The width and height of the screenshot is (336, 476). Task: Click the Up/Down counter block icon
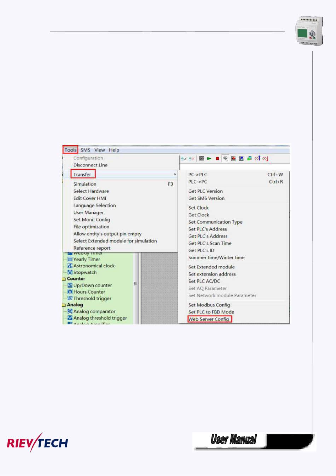tap(70, 285)
